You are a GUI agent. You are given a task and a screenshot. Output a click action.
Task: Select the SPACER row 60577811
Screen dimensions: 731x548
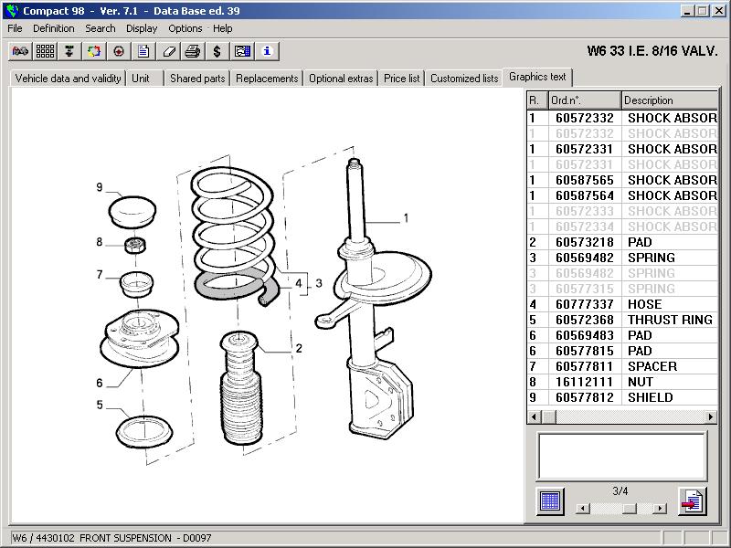pyautogui.click(x=622, y=367)
